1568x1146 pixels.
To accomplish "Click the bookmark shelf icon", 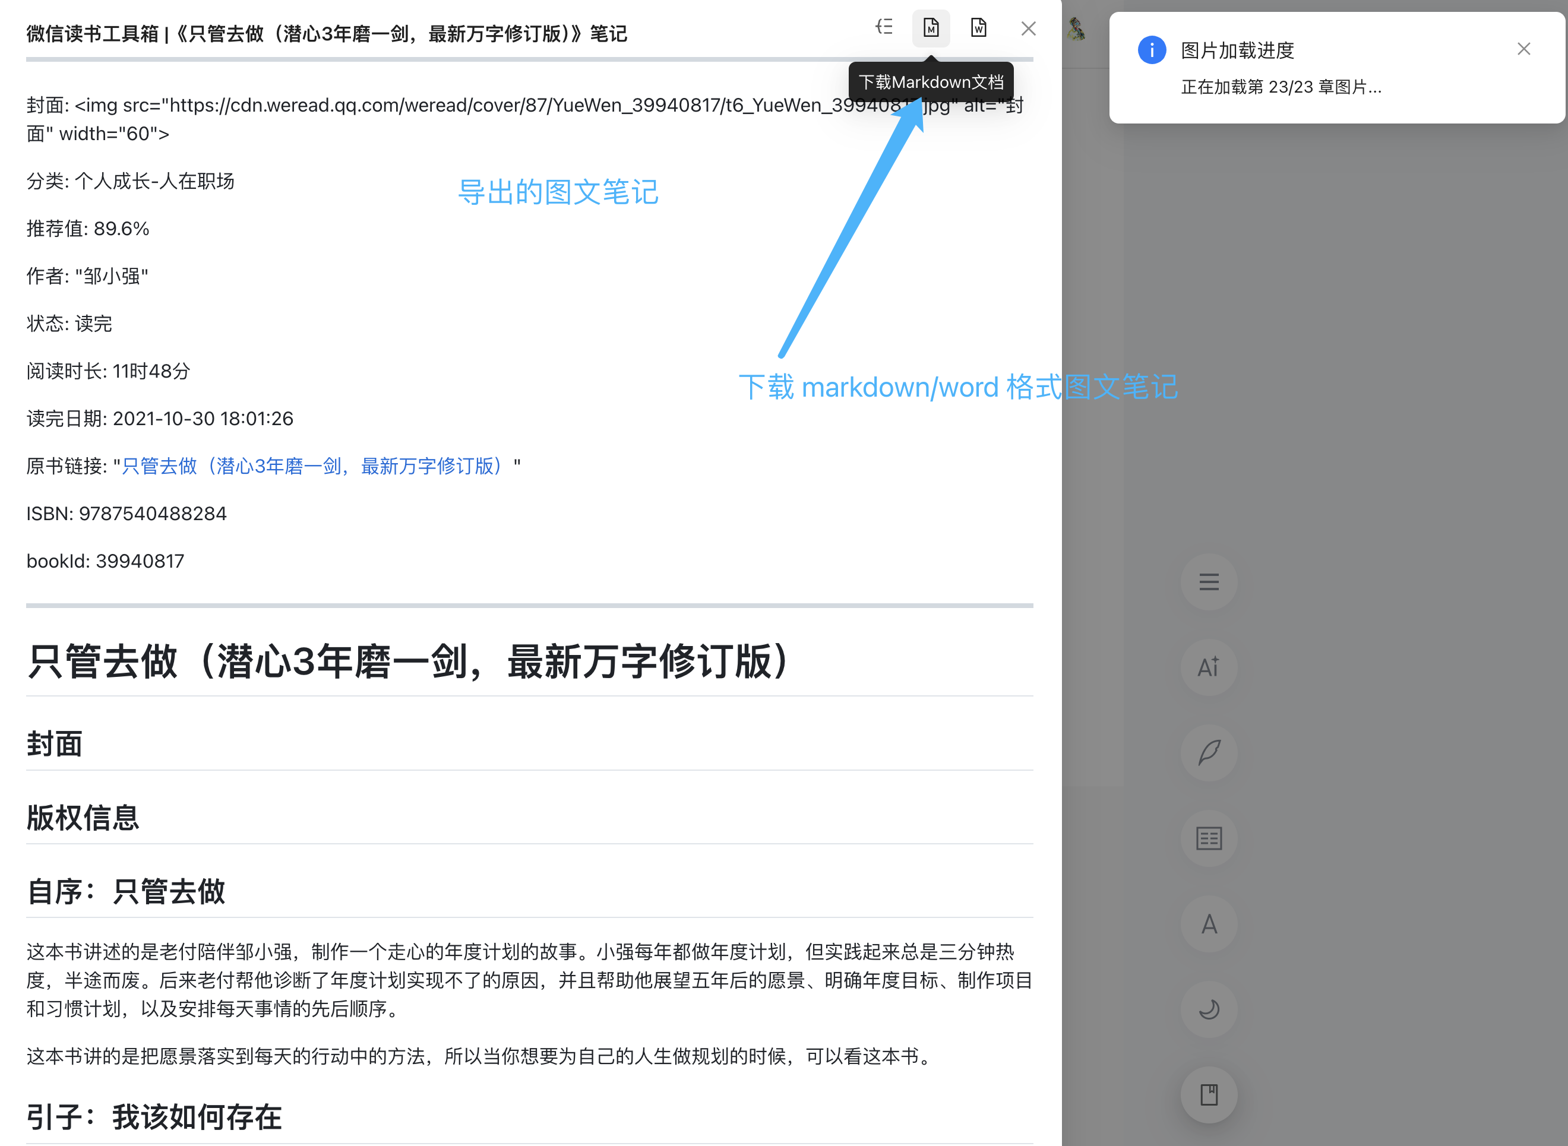I will pyautogui.click(x=1209, y=1095).
